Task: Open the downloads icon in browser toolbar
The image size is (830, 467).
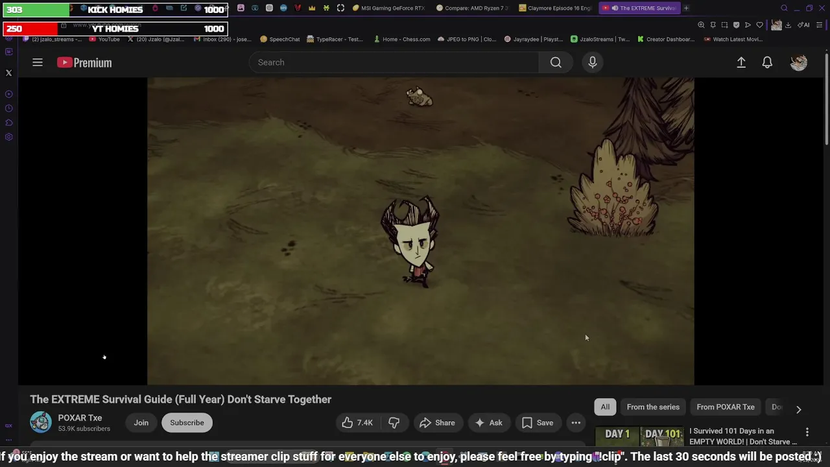Action: (788, 25)
